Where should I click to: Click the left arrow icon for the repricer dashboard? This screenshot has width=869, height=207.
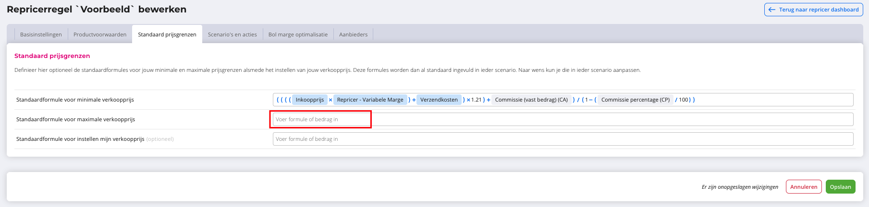(x=772, y=10)
